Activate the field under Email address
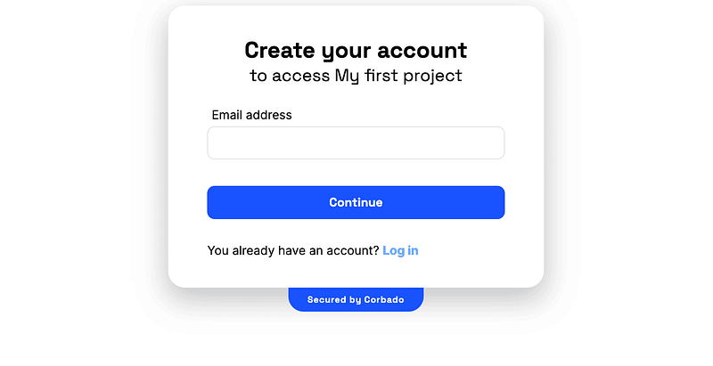The width and height of the screenshot is (713, 366). (x=356, y=142)
